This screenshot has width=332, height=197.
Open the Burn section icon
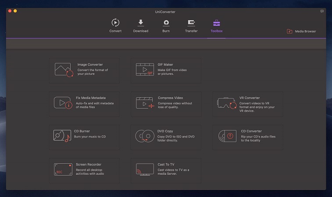166,23
